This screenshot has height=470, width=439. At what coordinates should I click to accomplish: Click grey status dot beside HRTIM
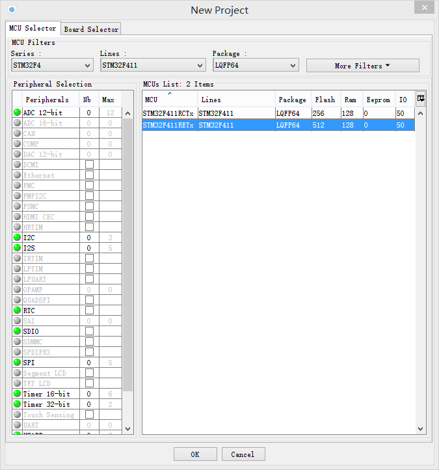tap(17, 227)
